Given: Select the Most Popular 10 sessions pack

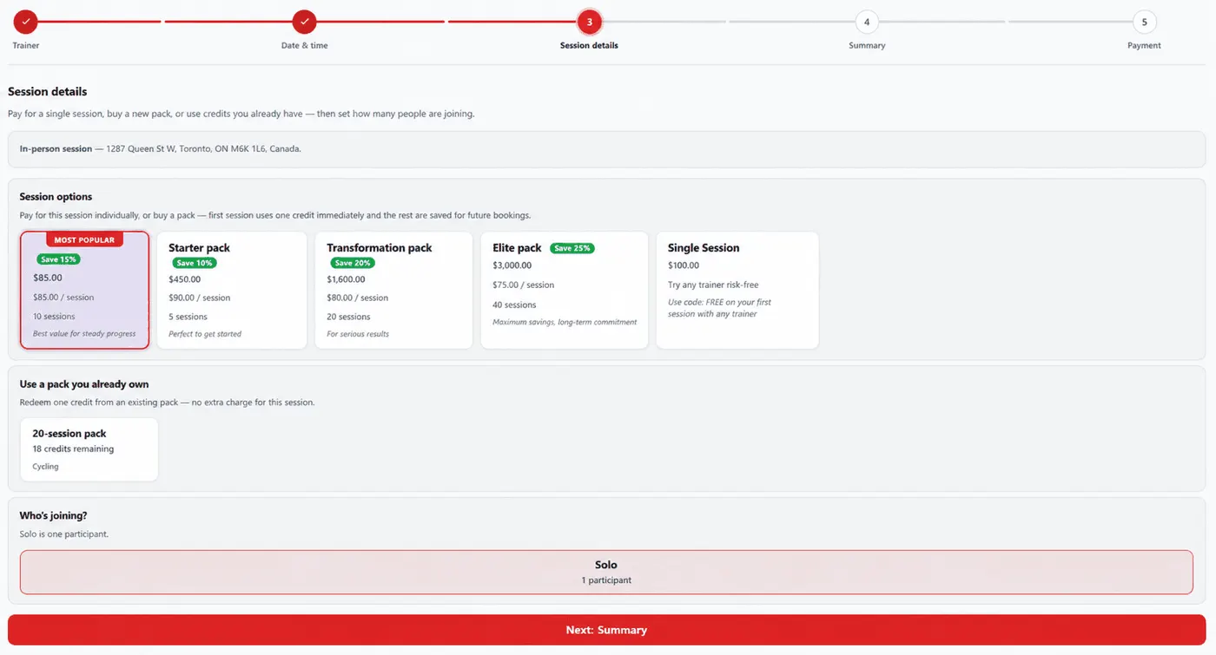Looking at the screenshot, I should [x=85, y=290].
